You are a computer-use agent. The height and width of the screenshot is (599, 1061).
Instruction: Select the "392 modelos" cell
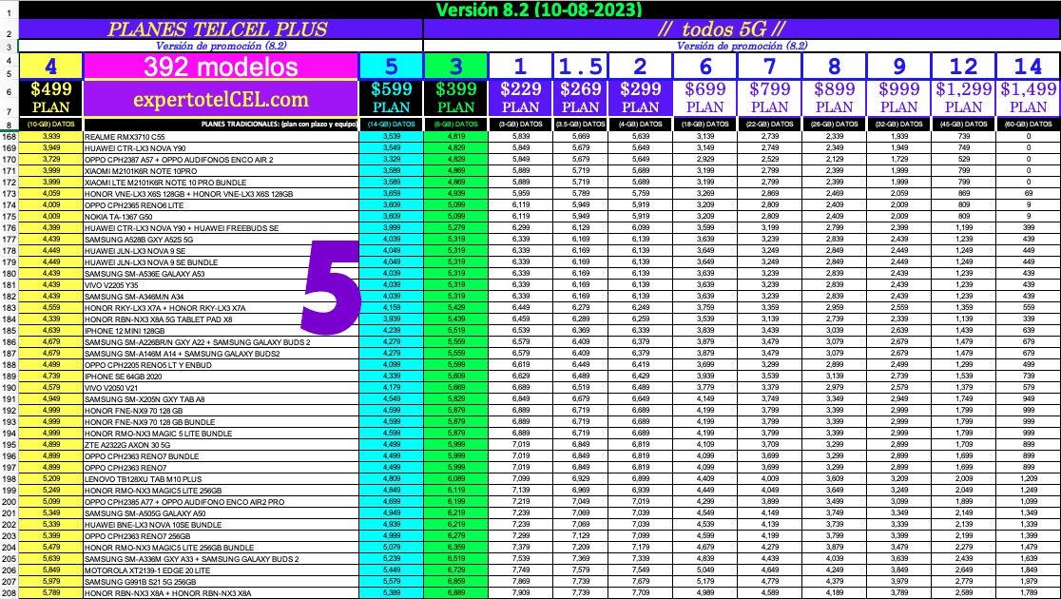(221, 67)
